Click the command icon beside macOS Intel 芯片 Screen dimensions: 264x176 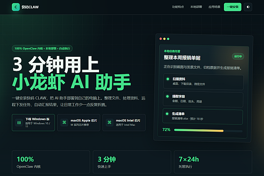[110, 122]
